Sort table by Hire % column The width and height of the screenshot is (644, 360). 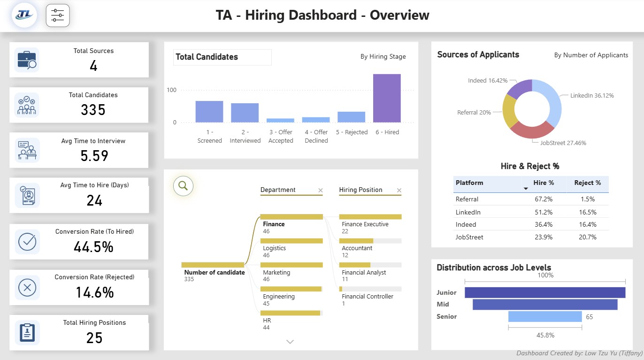(544, 183)
